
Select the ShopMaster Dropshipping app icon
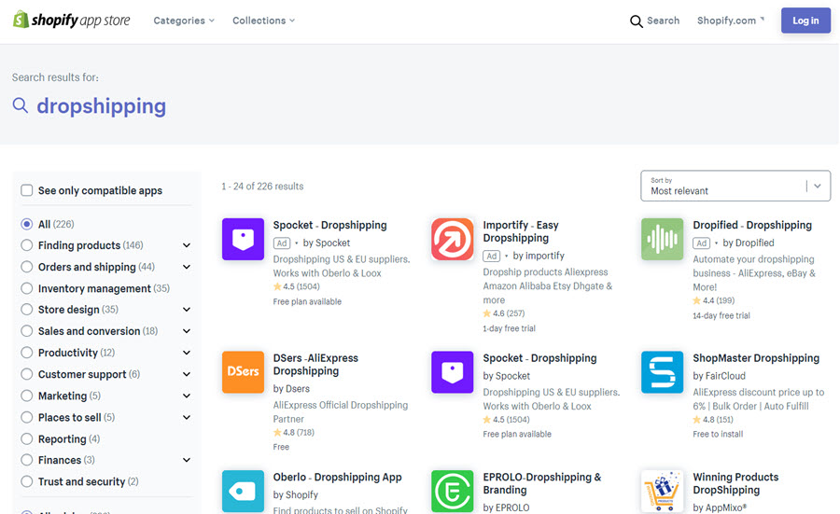click(663, 372)
